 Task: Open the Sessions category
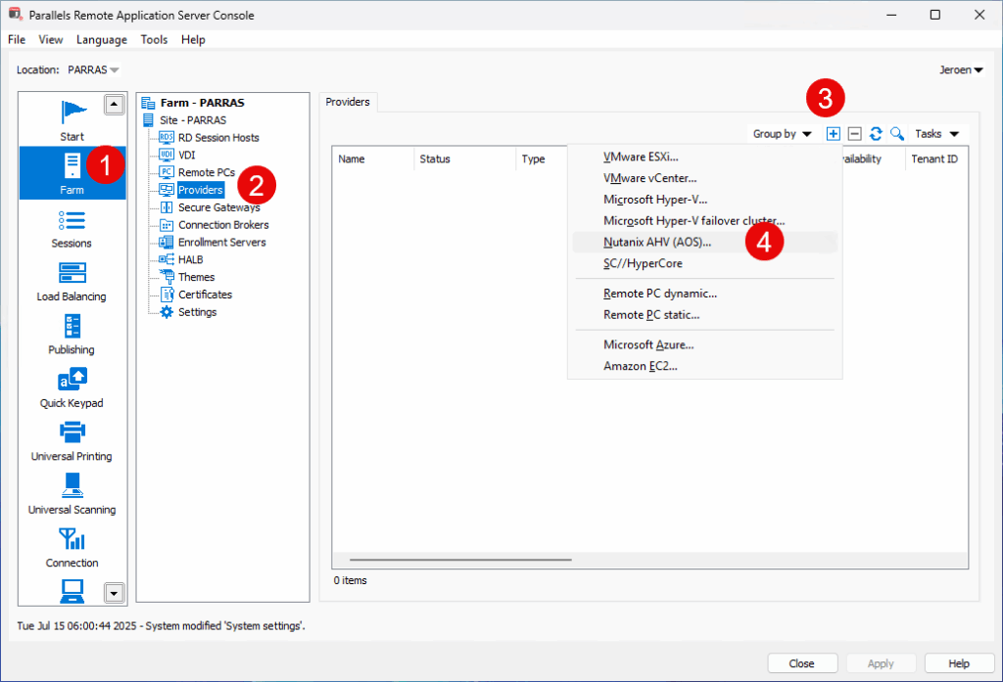click(72, 230)
